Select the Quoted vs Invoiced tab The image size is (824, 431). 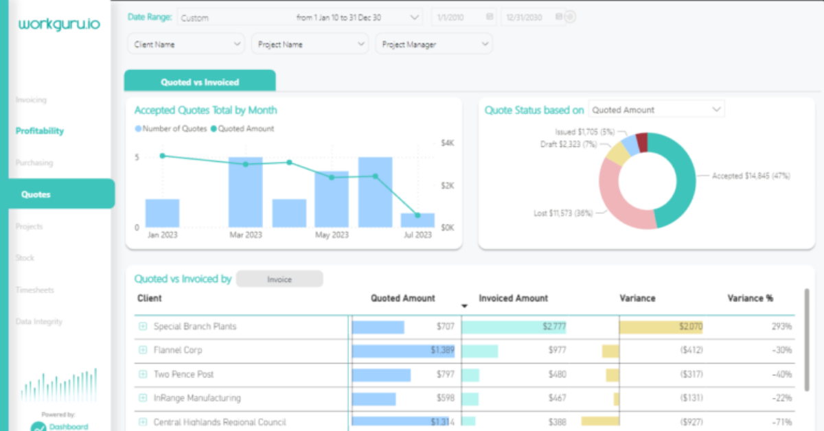pyautogui.click(x=200, y=82)
